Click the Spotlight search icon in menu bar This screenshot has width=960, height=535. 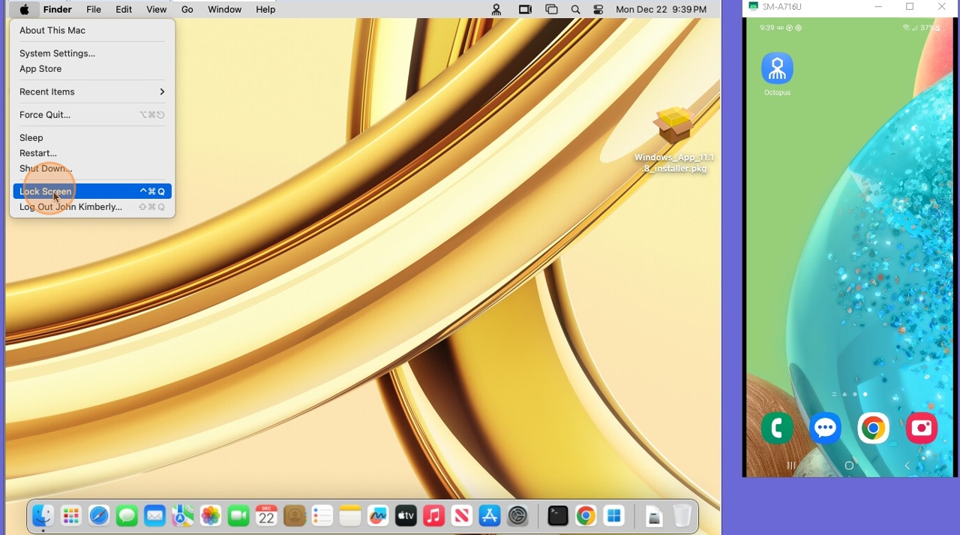pos(575,10)
